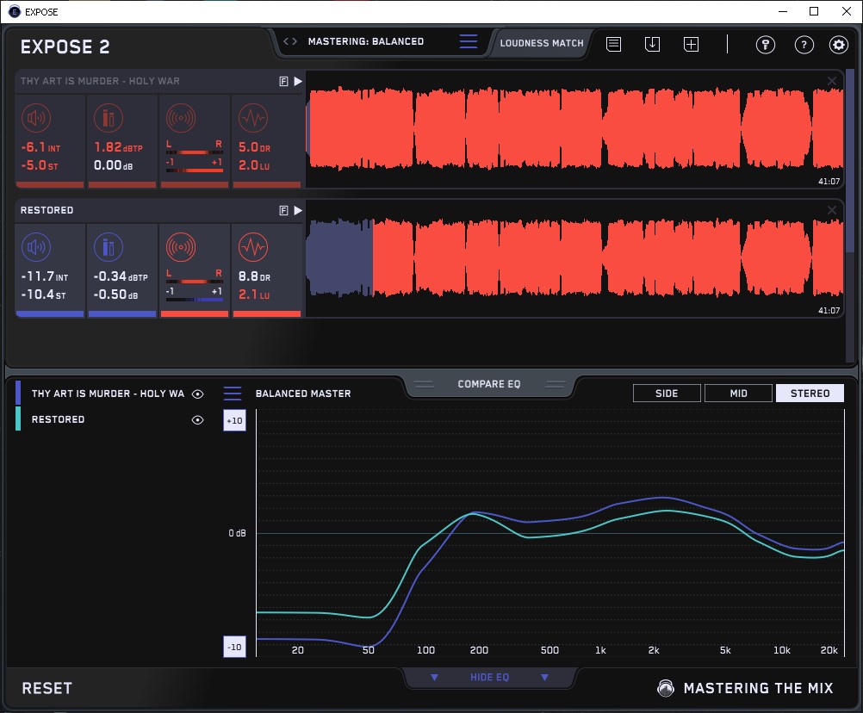Screen dimensions: 863x713
Task: Switch EQ view to Mid
Action: 738,394
